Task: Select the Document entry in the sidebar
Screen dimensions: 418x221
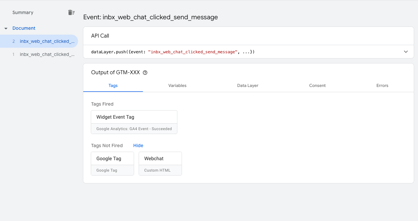Action: coord(24,28)
